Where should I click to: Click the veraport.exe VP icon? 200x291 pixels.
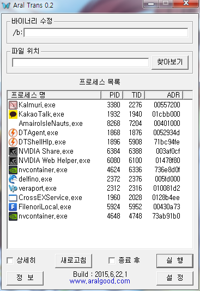pos(13,189)
